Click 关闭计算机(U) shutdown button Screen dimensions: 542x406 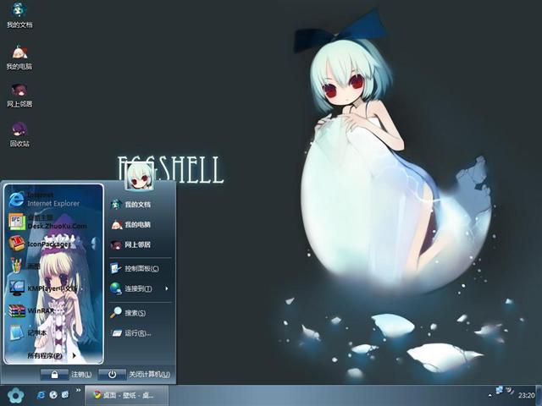pos(135,374)
